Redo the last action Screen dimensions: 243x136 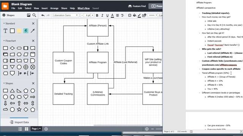tap(48, 15)
